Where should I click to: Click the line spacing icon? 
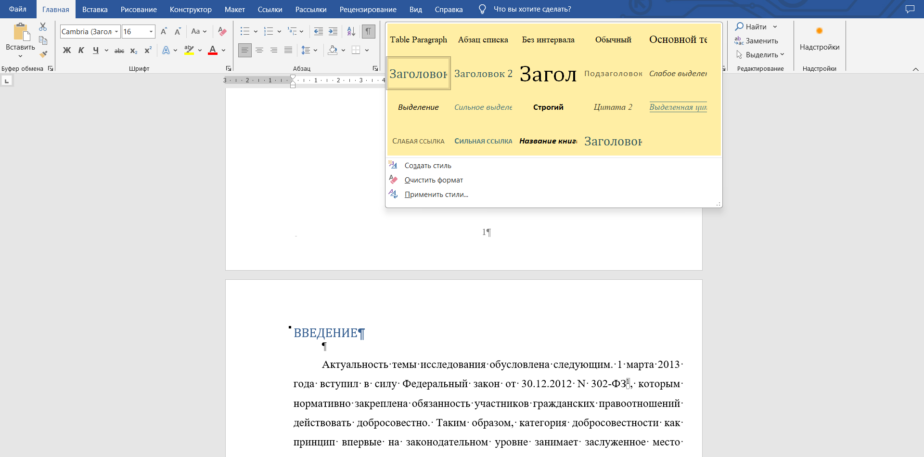[x=306, y=51]
